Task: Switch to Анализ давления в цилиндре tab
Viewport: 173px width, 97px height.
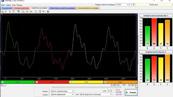Action: pos(88,8)
